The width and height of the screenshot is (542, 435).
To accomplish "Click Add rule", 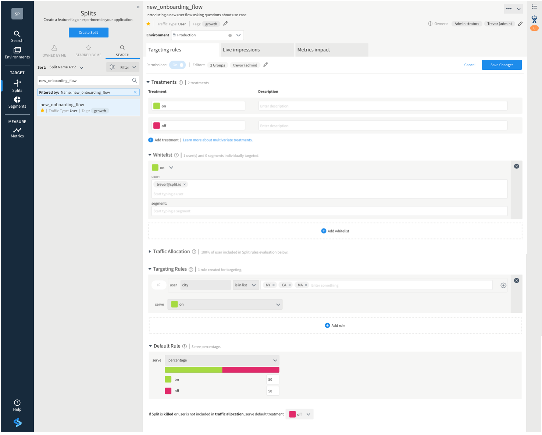I will (x=335, y=326).
